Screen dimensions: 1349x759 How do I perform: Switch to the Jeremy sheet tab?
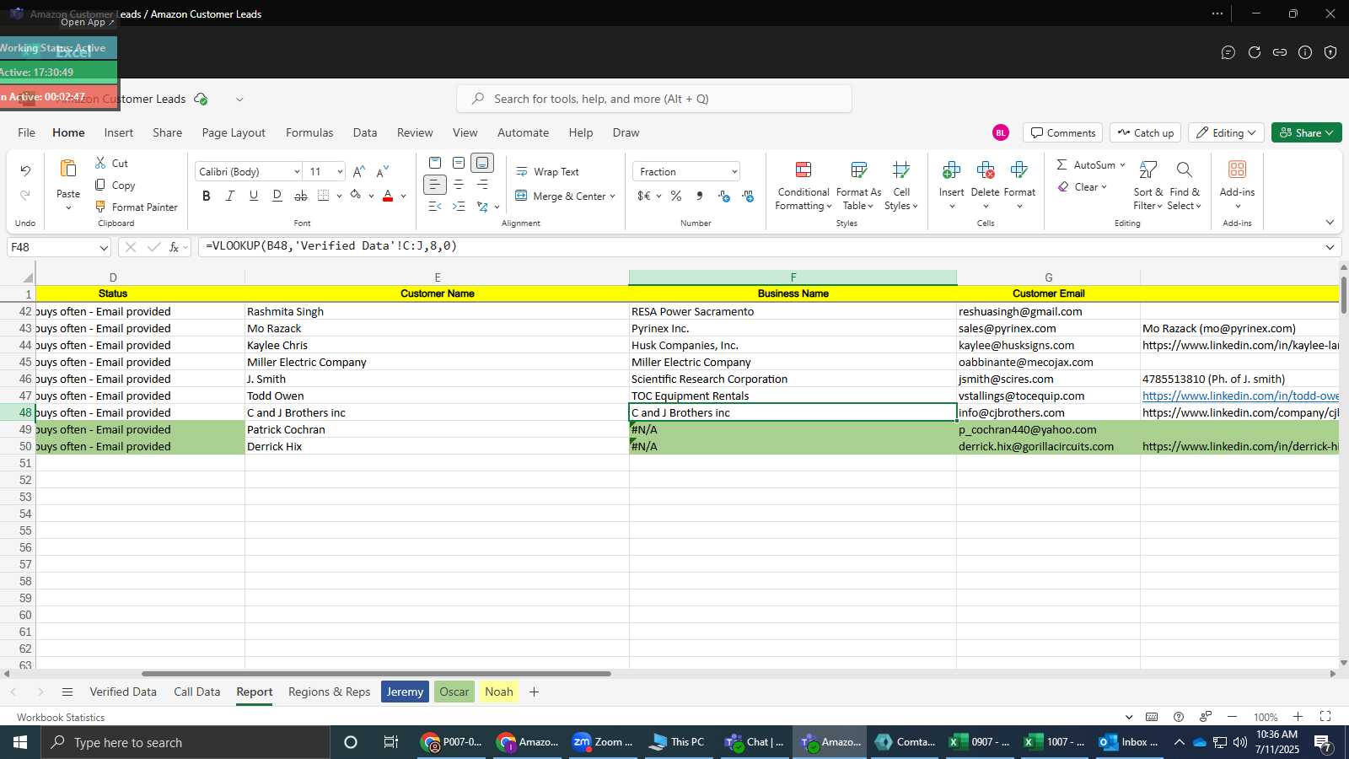[405, 692]
